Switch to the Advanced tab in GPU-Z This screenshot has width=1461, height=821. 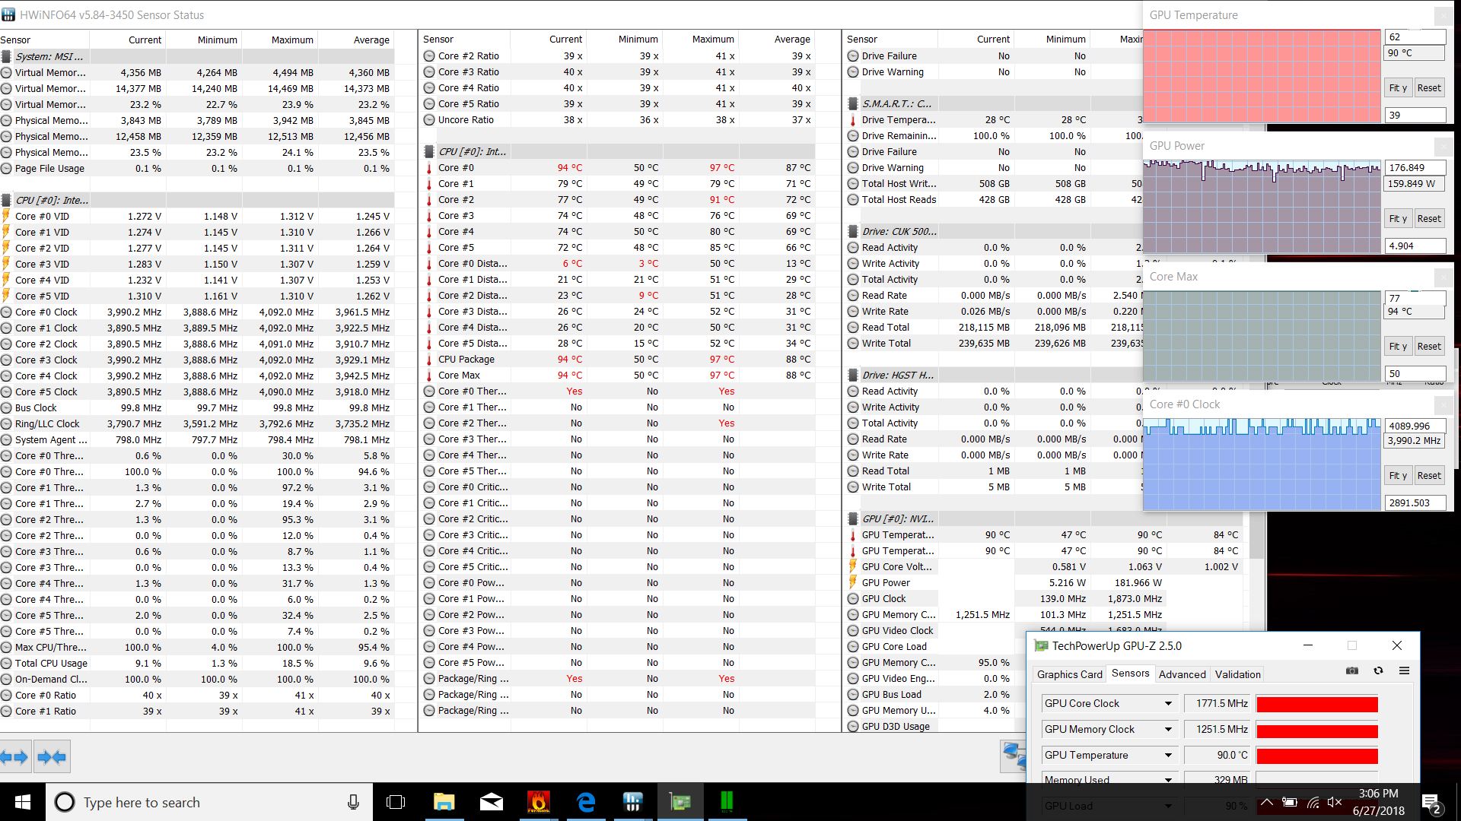coord(1182,674)
